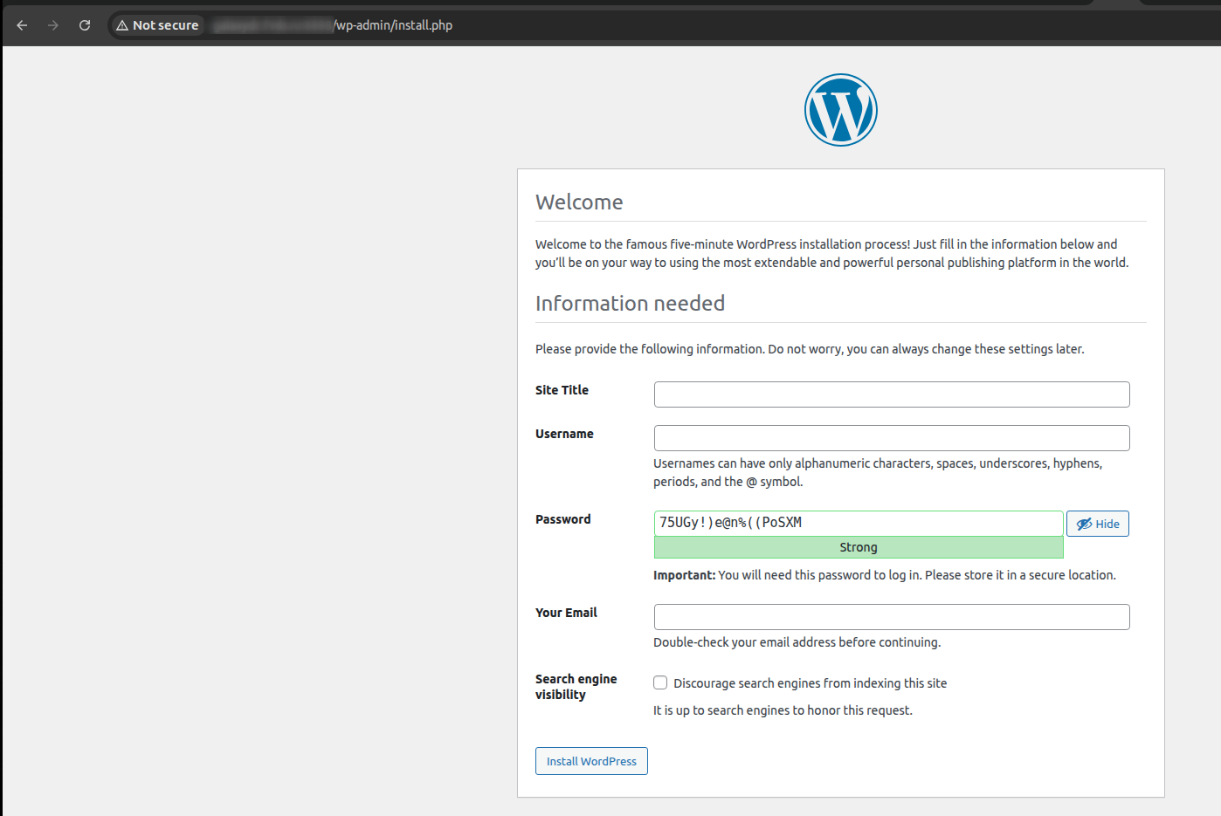This screenshot has width=1221, height=816.
Task: Focus the Site Title text field
Action: point(891,394)
